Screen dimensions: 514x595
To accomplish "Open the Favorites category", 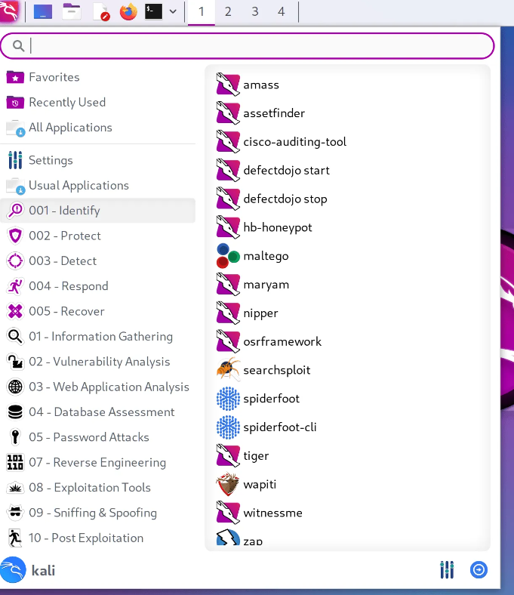I will pyautogui.click(x=98, y=77).
